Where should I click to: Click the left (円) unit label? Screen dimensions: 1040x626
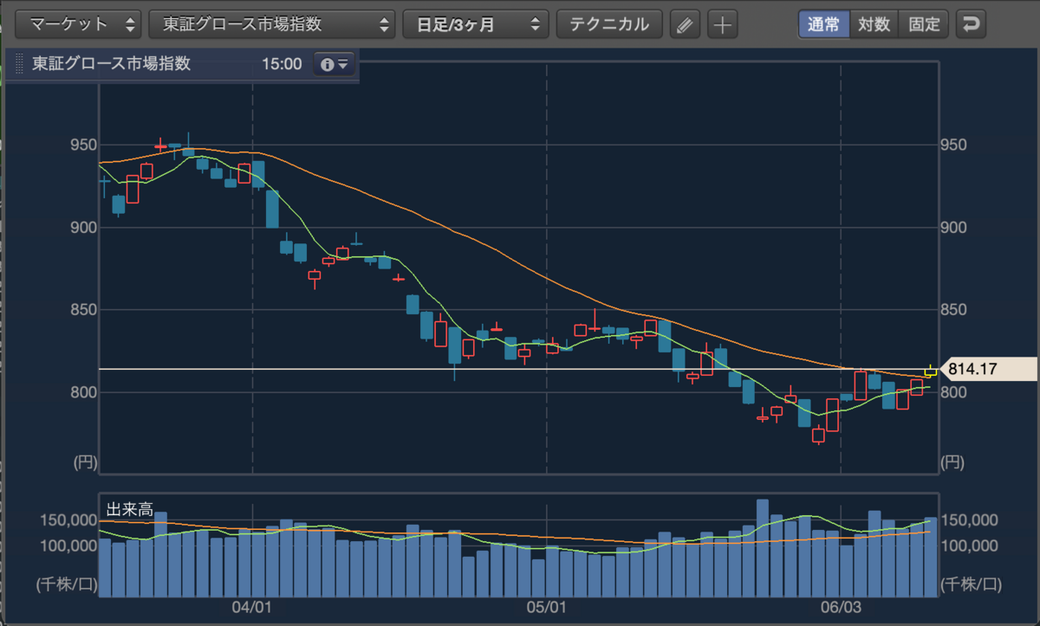84,462
